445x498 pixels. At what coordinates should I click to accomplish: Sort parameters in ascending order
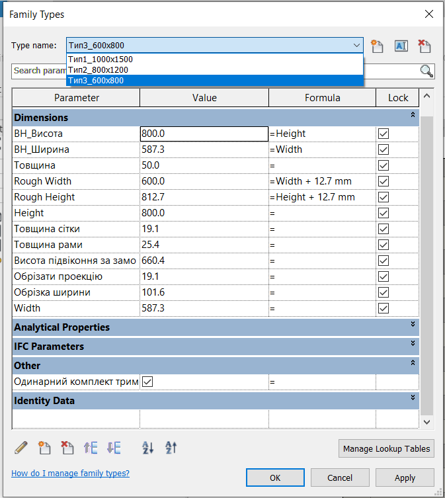click(148, 448)
